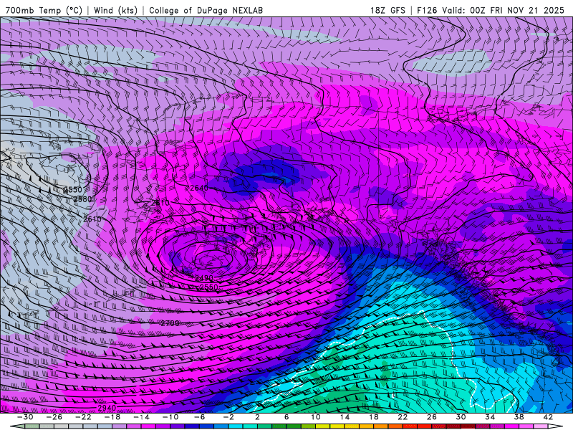This screenshot has height=430, width=573.
Task: Click the -2 color scale label
Action: 228,417
